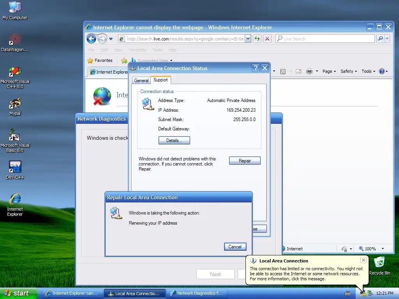Viewport: 399px width, 299px height.
Task: Open Microsoft Visual Basic 6.0 shortcut
Action: pyautogui.click(x=15, y=141)
